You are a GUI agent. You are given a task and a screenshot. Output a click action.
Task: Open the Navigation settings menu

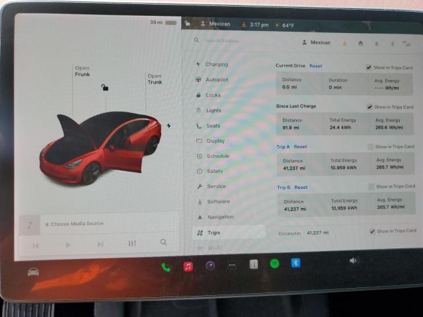[215, 217]
